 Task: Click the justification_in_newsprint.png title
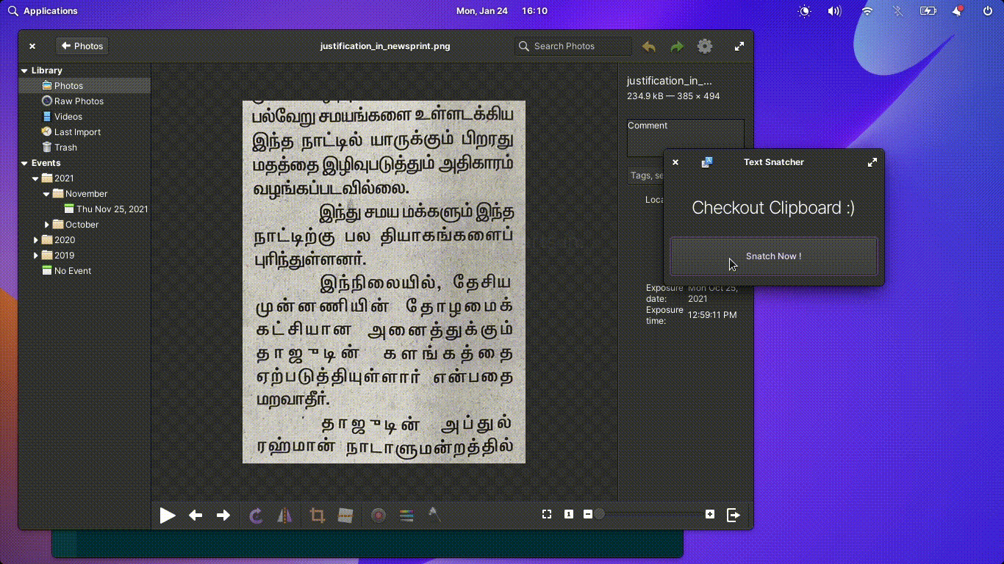(x=385, y=46)
